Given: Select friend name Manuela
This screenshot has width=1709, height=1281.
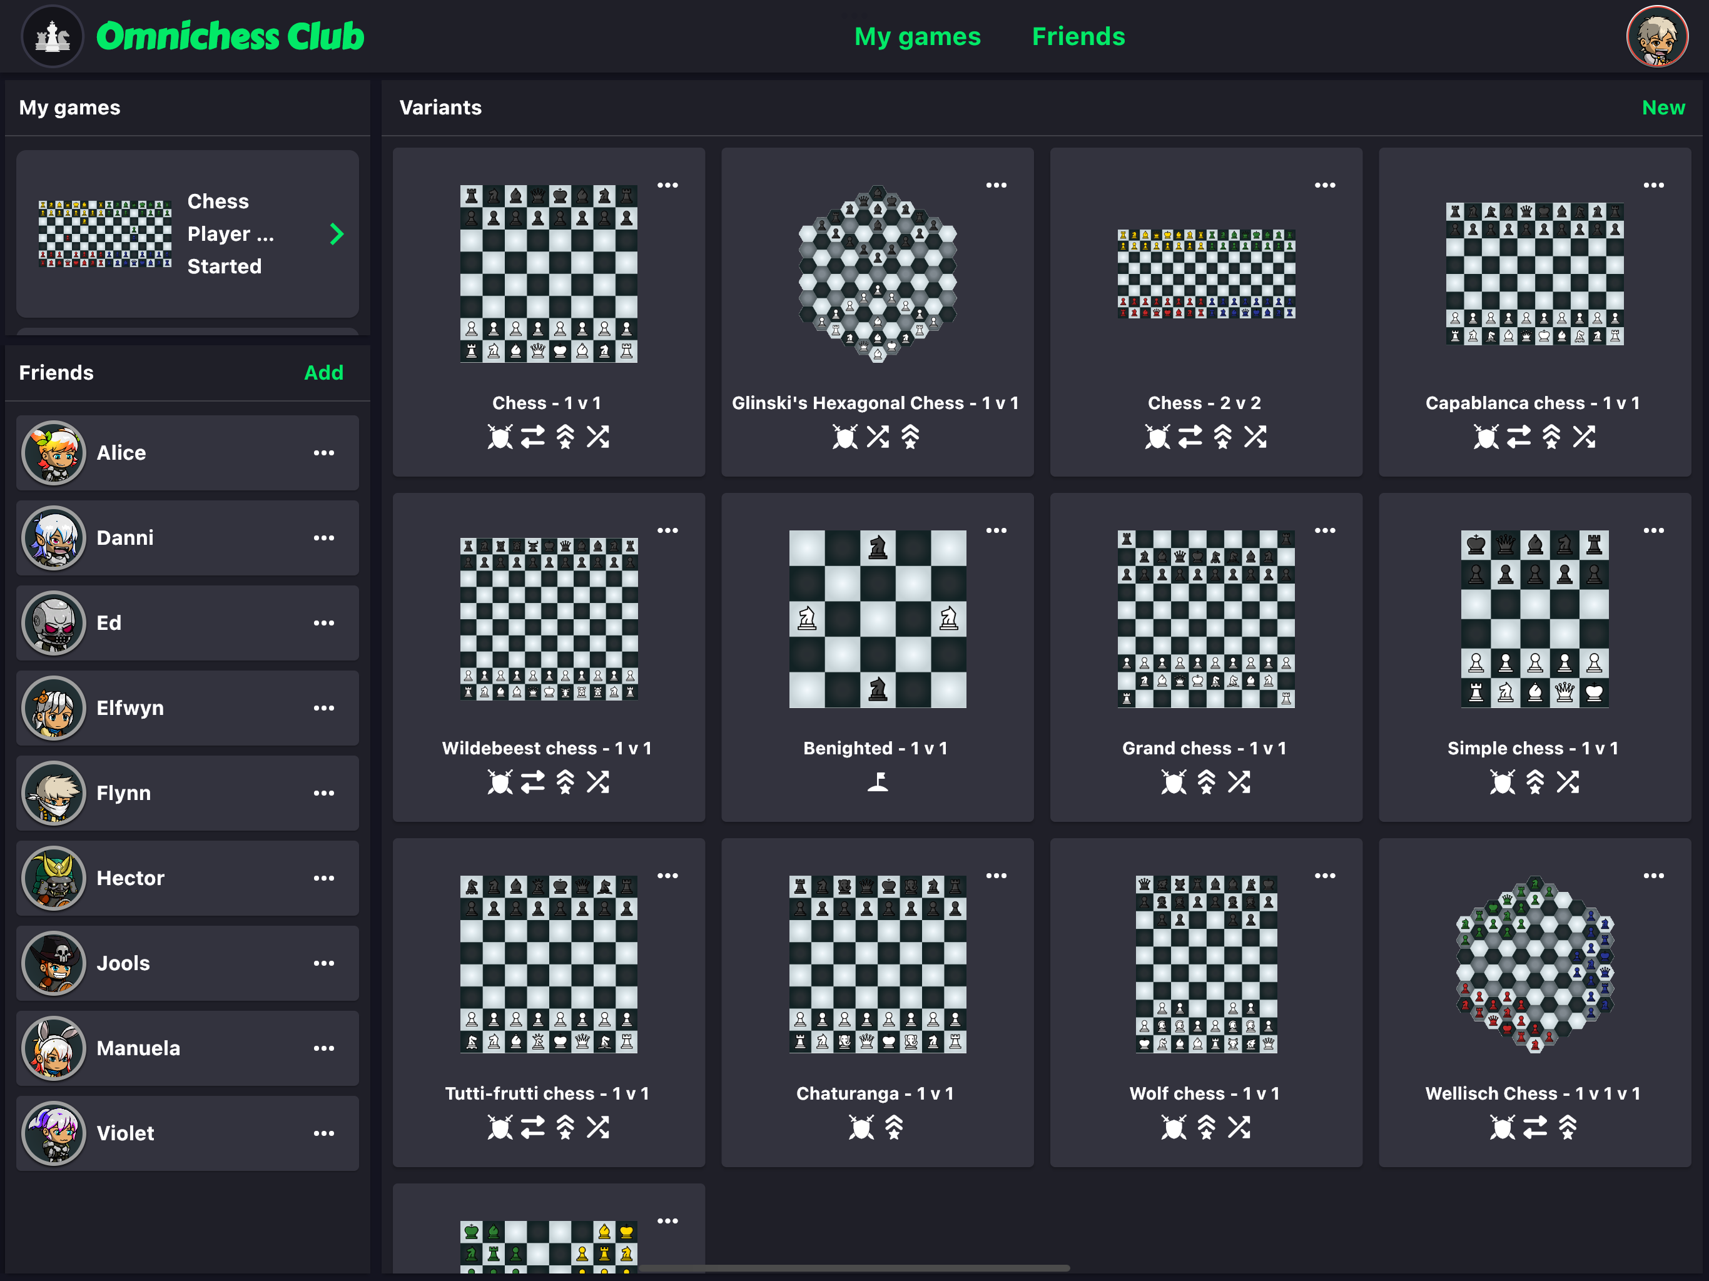Looking at the screenshot, I should pos(138,1048).
